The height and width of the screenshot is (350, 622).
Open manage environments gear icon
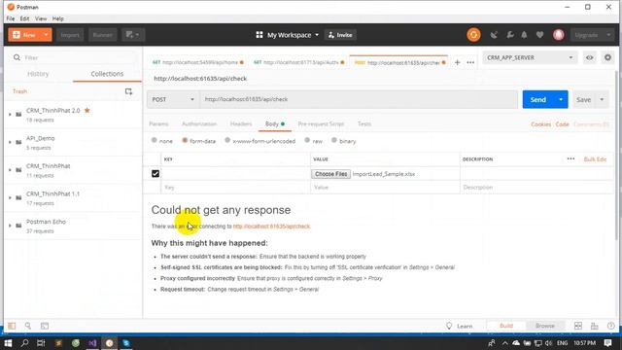(607, 57)
